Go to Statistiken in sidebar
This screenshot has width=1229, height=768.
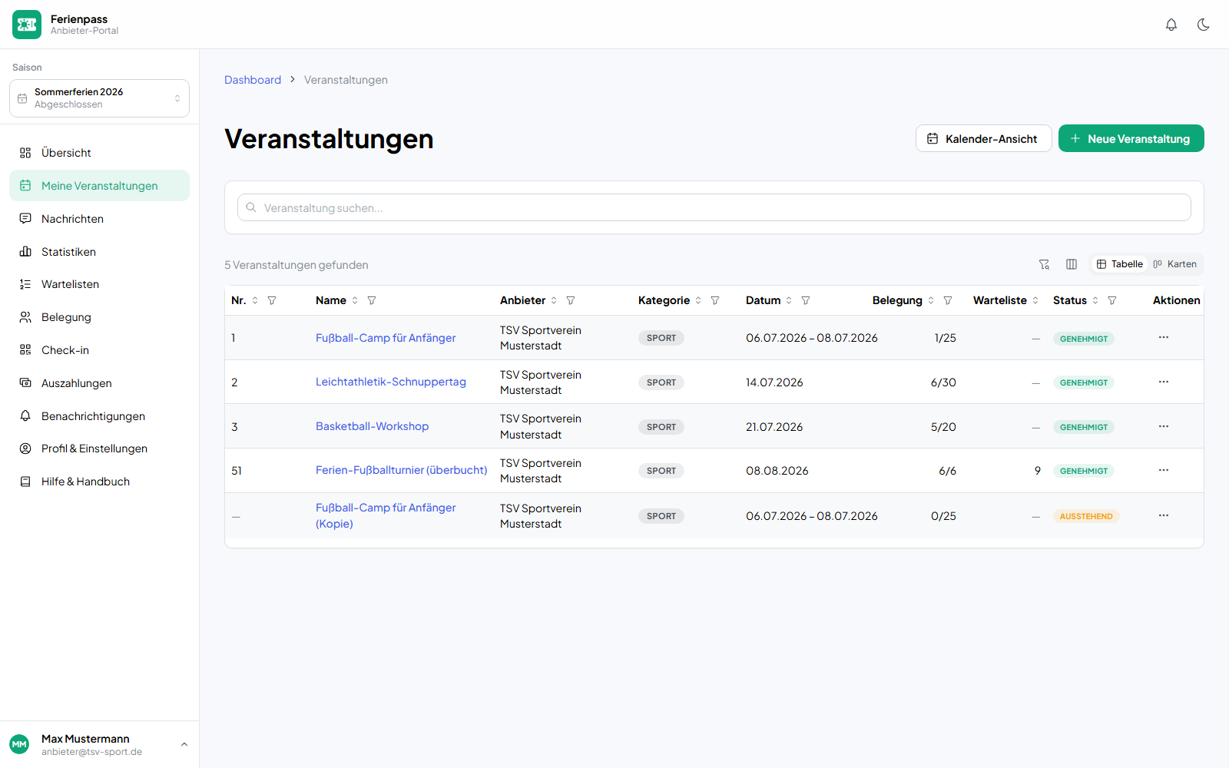pos(99,252)
